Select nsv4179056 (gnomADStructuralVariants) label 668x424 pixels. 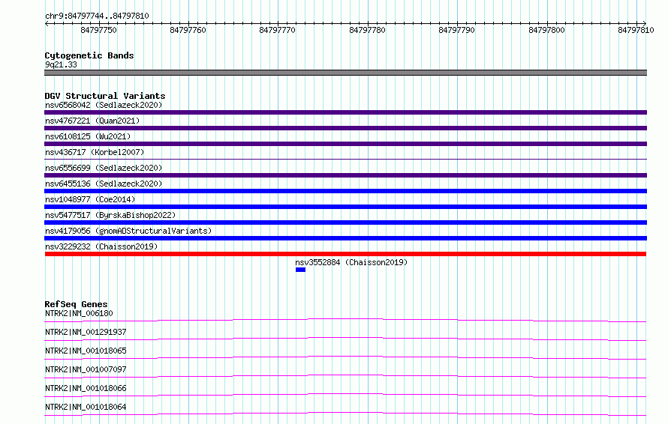128,231
